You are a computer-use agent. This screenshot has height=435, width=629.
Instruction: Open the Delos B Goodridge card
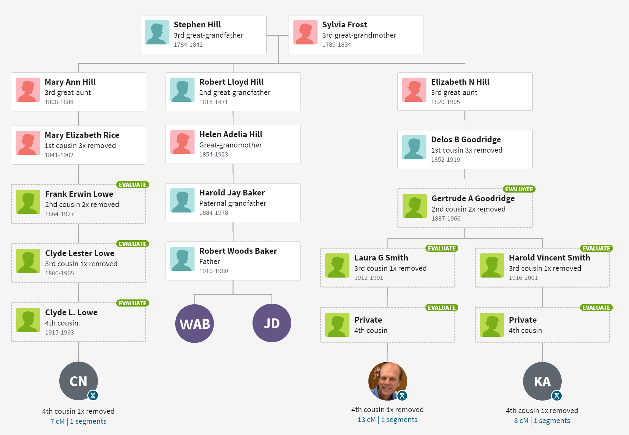(x=465, y=149)
